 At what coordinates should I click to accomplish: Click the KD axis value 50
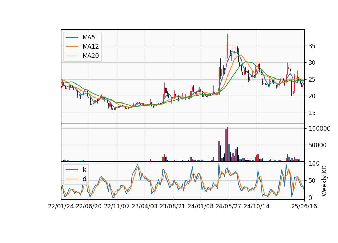312,180
